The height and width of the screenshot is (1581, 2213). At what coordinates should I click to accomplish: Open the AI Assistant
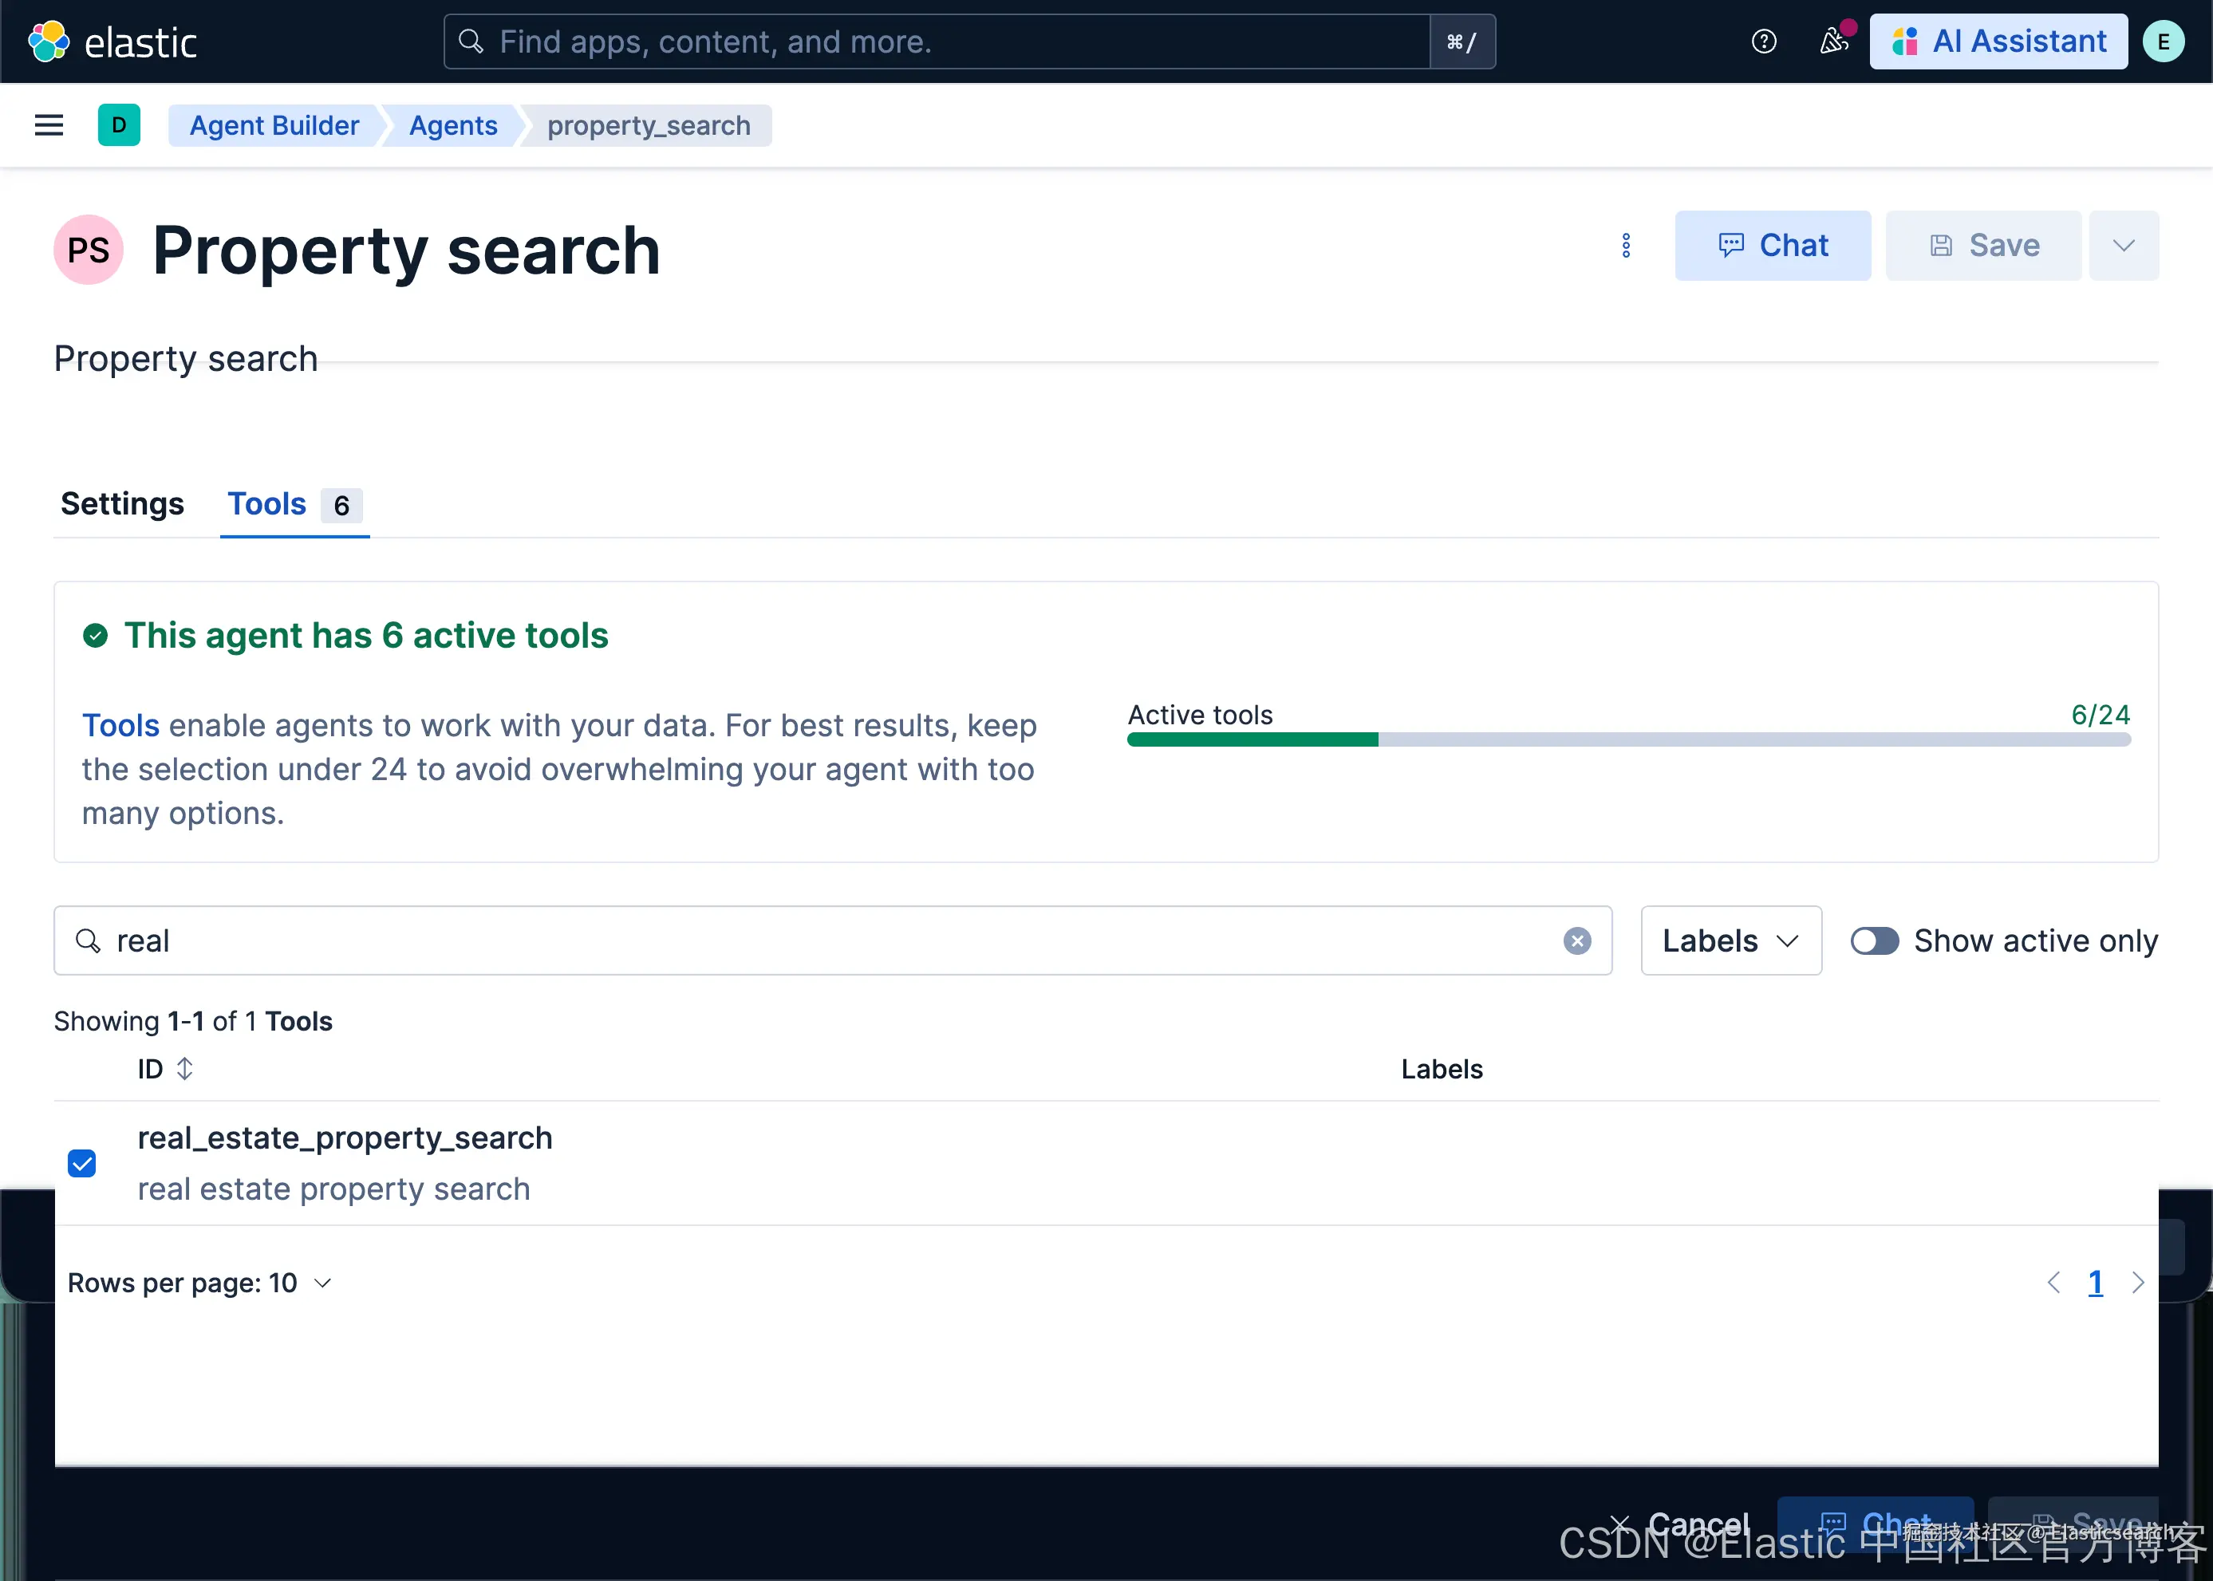pyautogui.click(x=1998, y=41)
